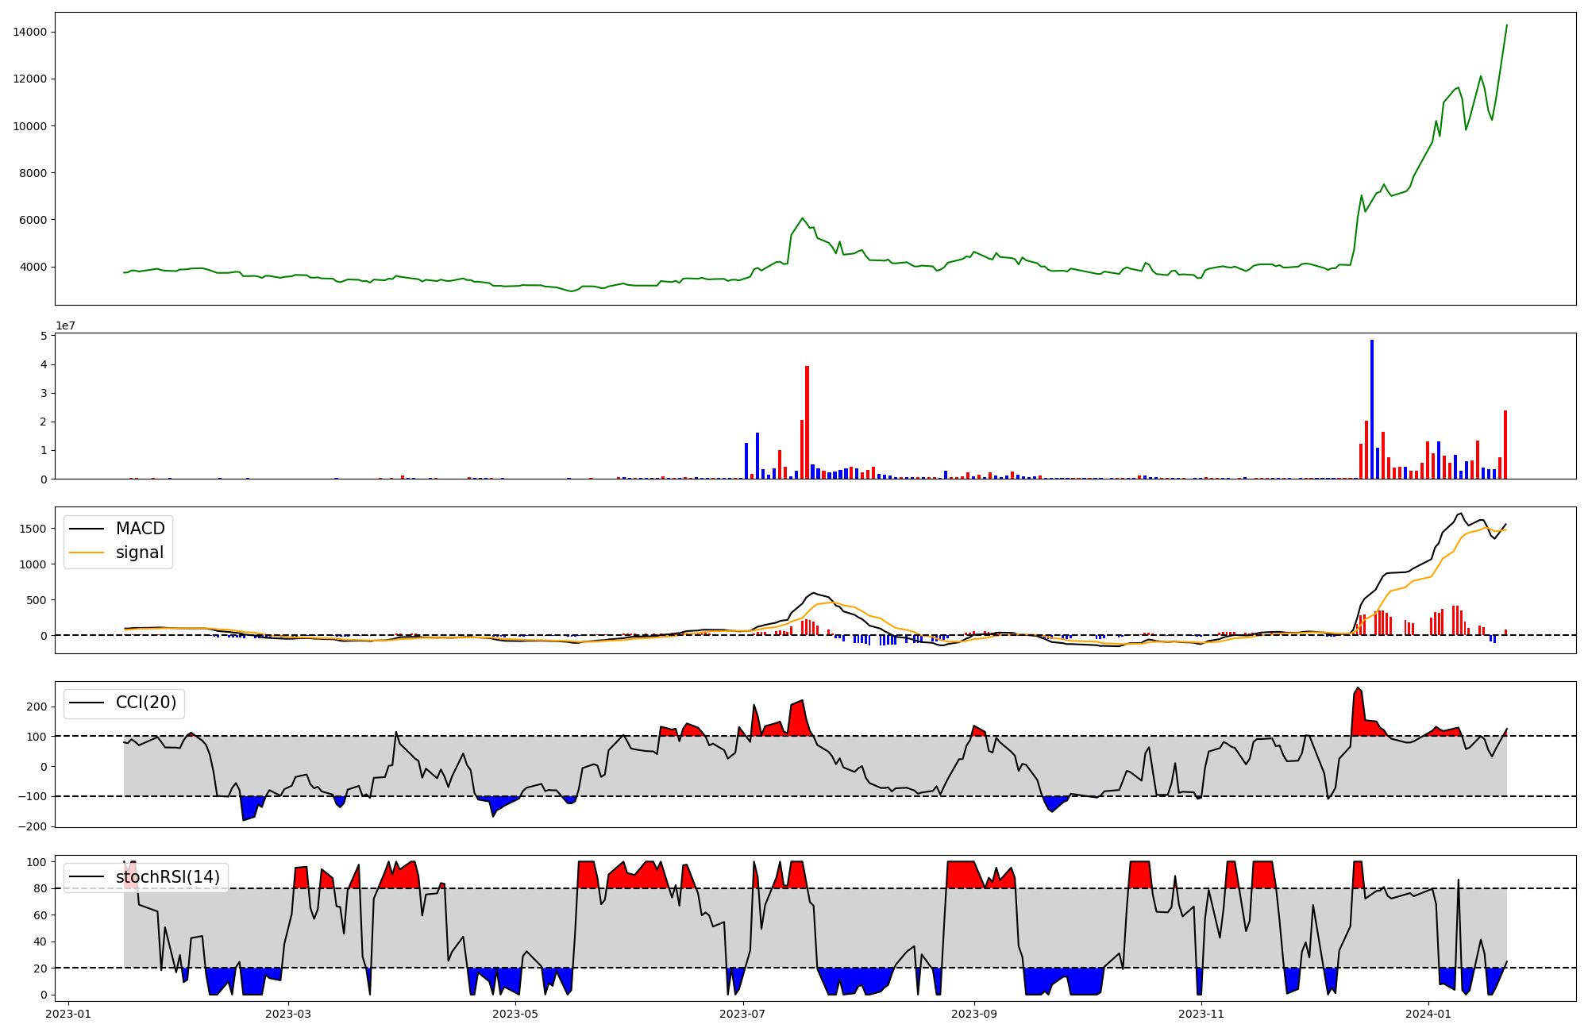Click the 14000 price axis tick label
This screenshot has height=1032, width=1588.
tap(30, 32)
